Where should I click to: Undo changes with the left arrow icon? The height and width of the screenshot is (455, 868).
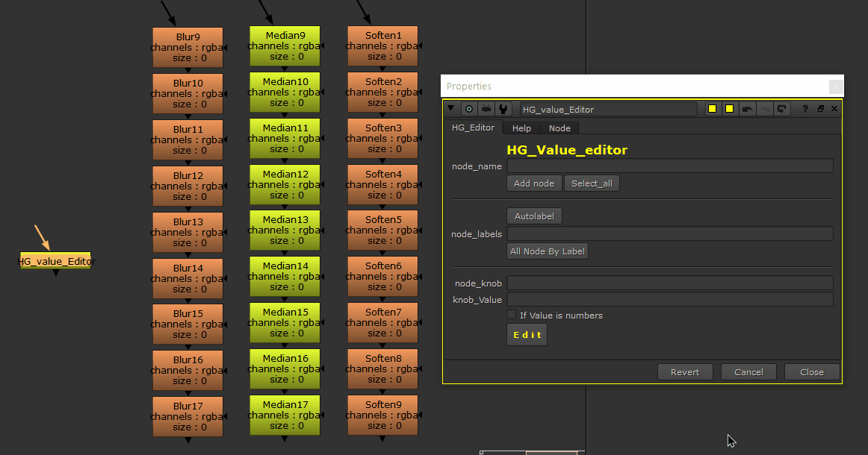(747, 108)
